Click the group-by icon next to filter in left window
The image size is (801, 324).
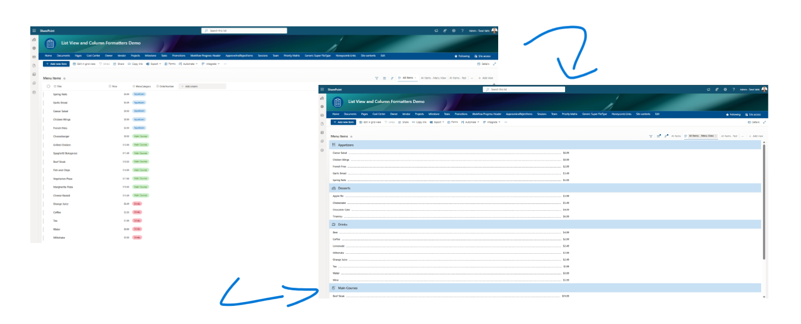tap(384, 78)
